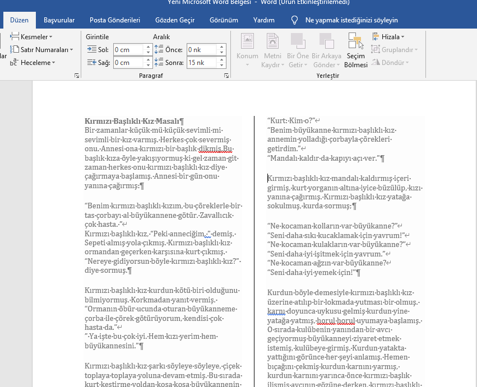This screenshot has height=387, width=477.
Task: Select the Posta Gönderileri tab
Action: [115, 20]
